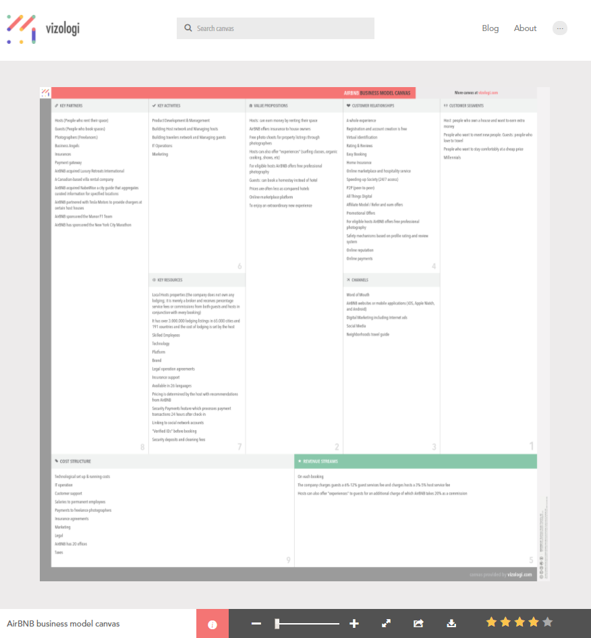Viewport: 591px width, 638px height.
Task: Click the red info button
Action: pyautogui.click(x=213, y=623)
